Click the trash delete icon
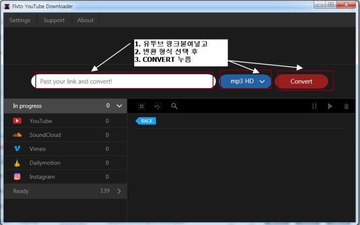Viewport: 360px width, 225px height. (346, 106)
